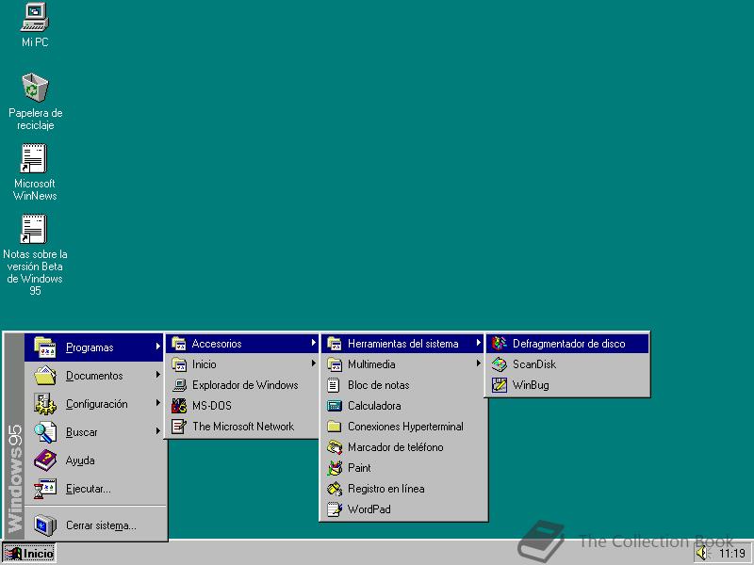Click the ScanDisk icon
The height and width of the screenshot is (565, 754).
pos(500,364)
